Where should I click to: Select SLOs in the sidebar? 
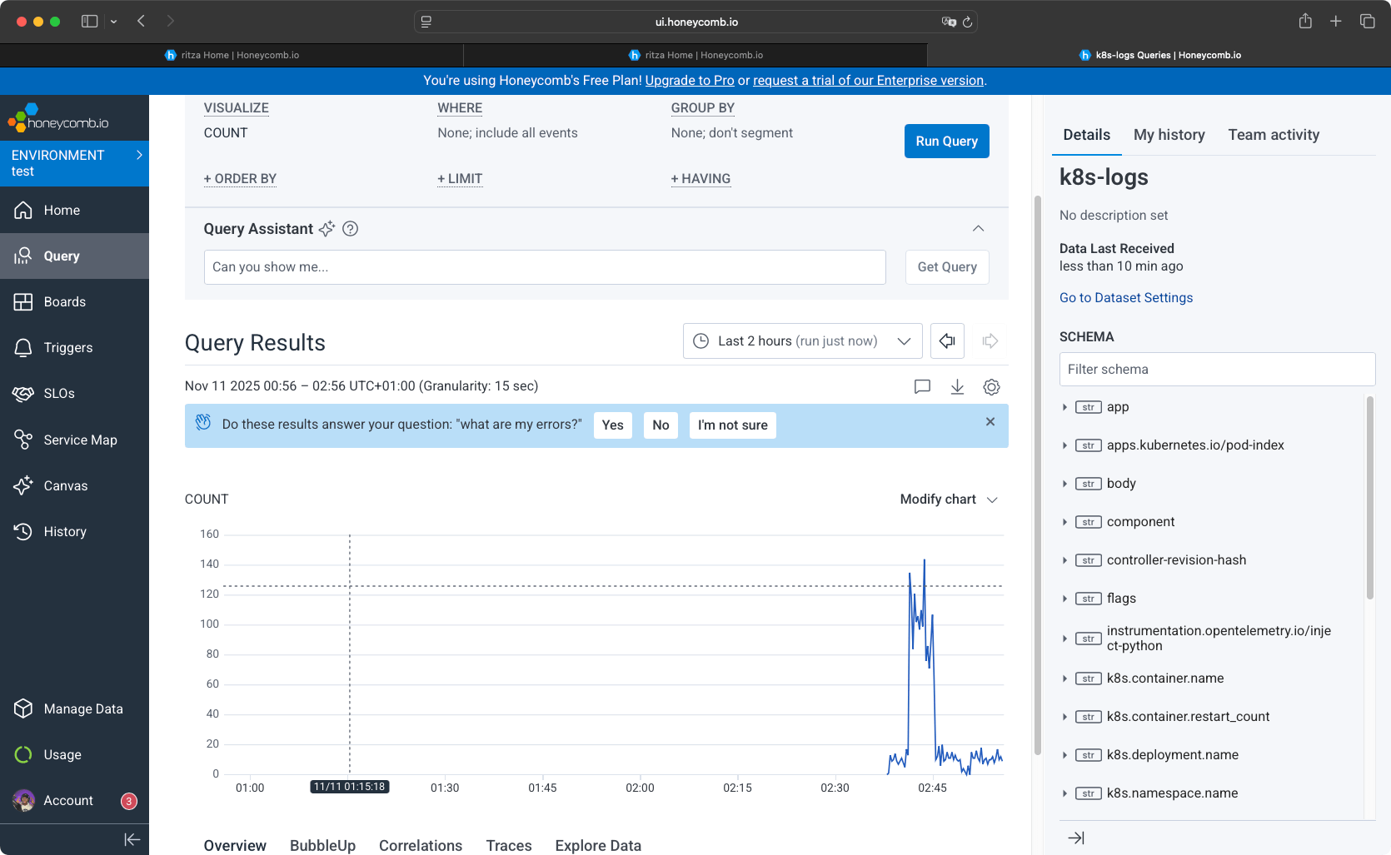coord(58,393)
